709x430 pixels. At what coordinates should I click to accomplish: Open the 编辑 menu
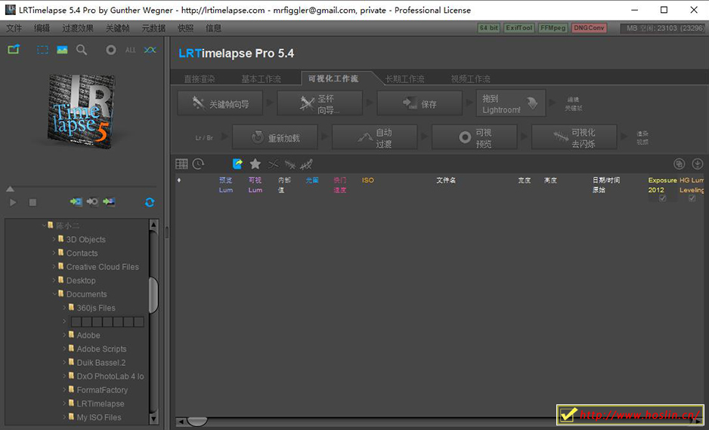click(42, 28)
